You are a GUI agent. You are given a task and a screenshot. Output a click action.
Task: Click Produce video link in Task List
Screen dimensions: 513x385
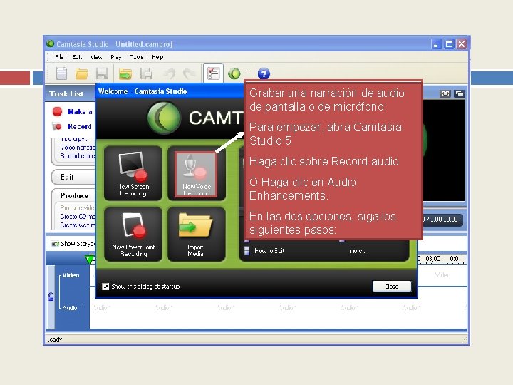coord(78,208)
